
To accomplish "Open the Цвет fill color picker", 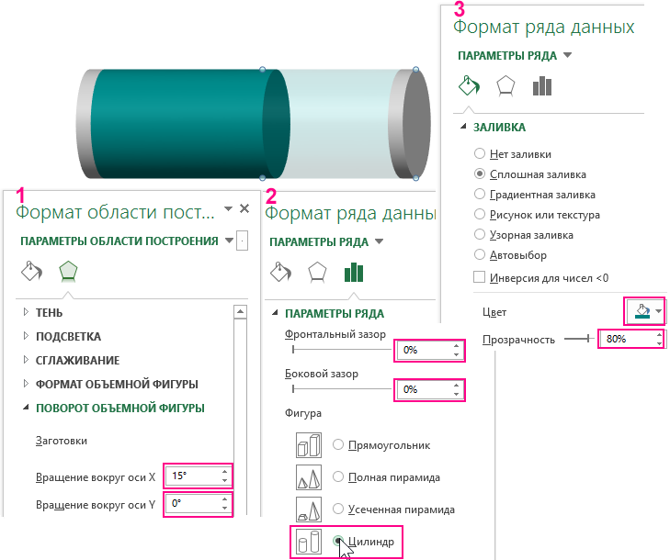I will click(647, 311).
